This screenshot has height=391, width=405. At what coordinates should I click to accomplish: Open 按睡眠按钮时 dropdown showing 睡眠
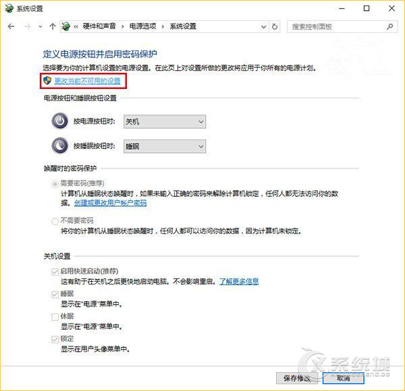click(165, 146)
